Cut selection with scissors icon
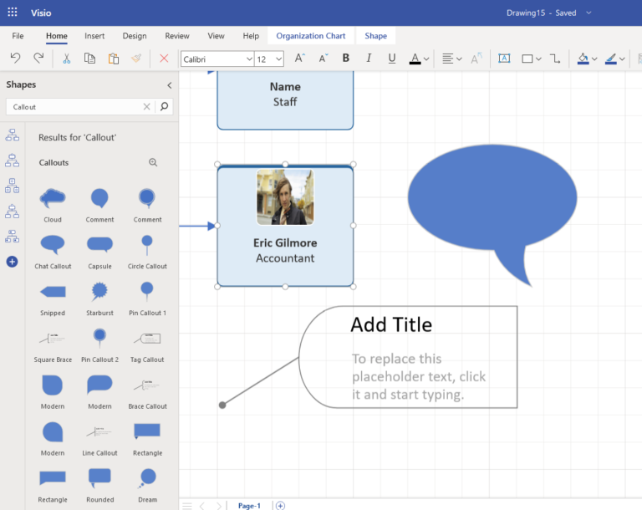Screen dimensions: 642x510 (x=66, y=59)
